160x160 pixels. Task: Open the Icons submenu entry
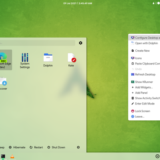[144, 58]
